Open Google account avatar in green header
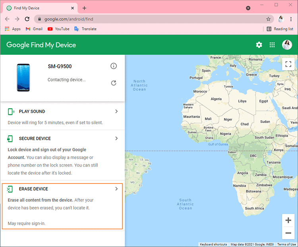 coord(287,45)
